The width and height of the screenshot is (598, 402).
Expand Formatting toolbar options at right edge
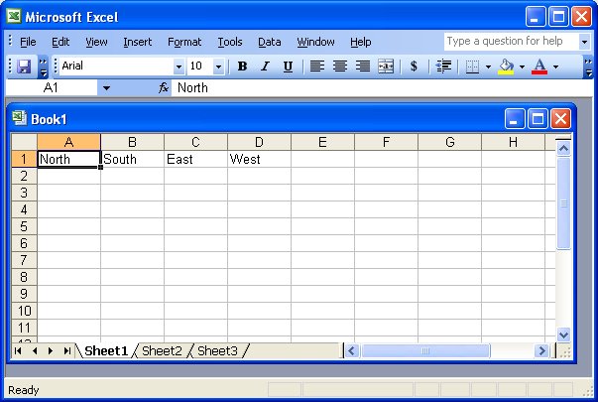[588, 67]
